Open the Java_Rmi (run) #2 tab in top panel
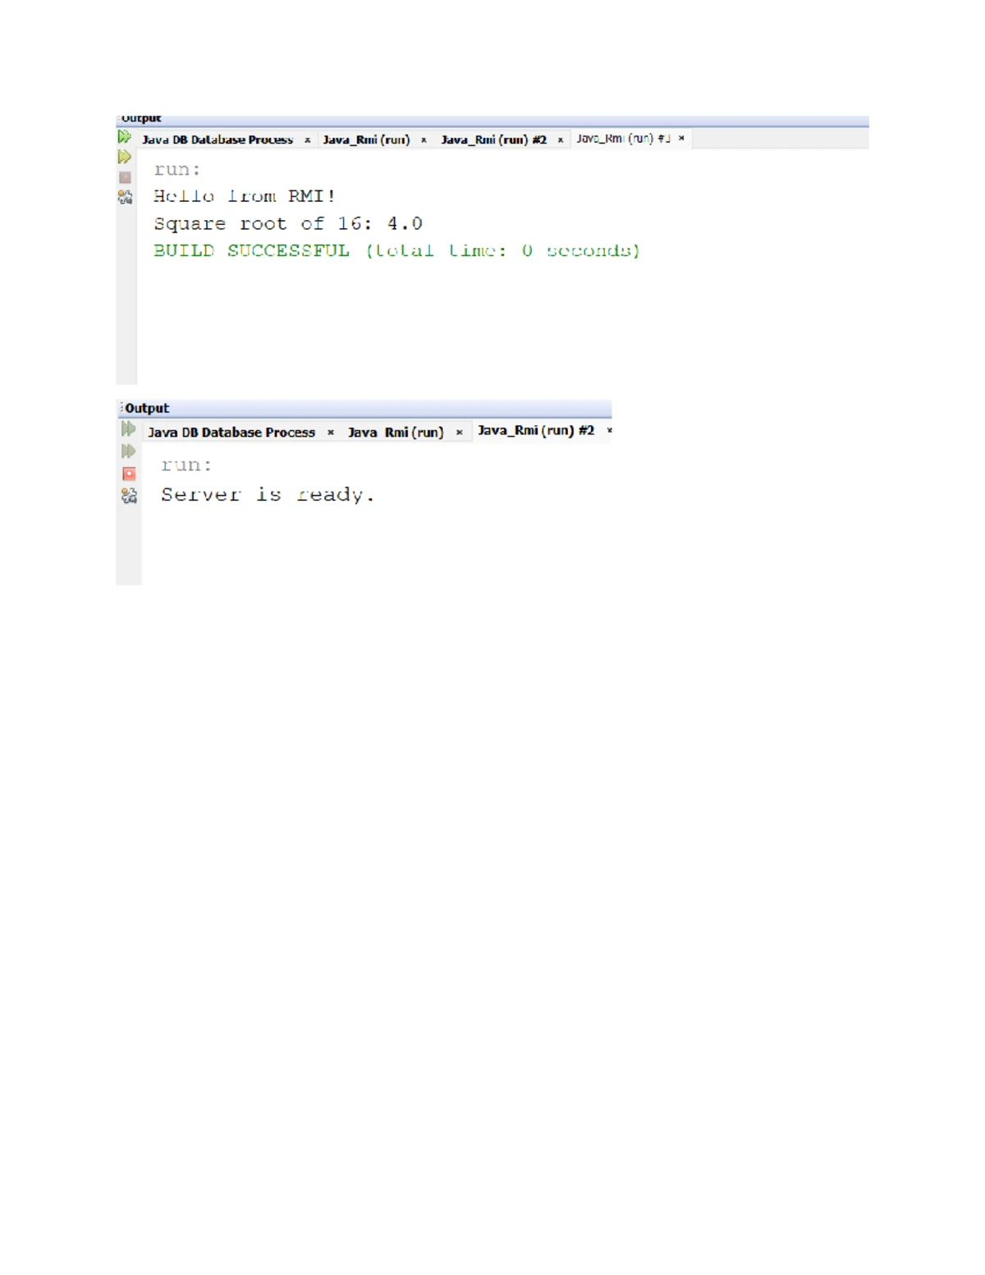The width and height of the screenshot is (985, 1275). coord(493,140)
